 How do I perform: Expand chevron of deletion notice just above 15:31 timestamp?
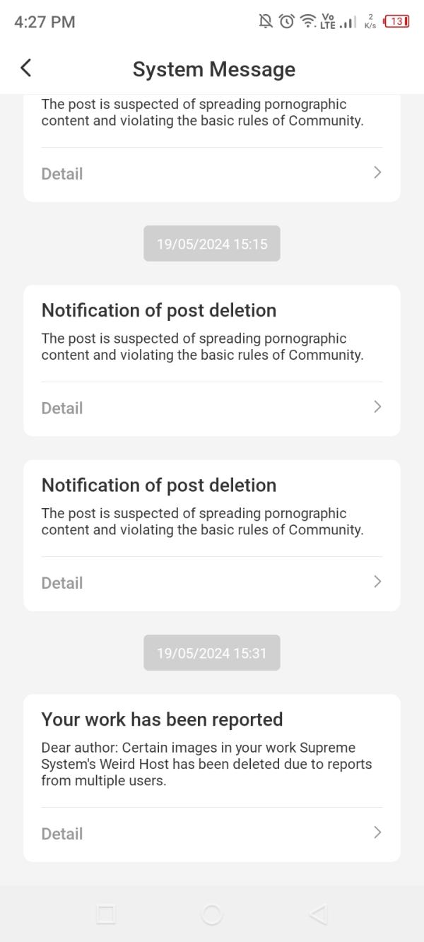[x=377, y=582]
